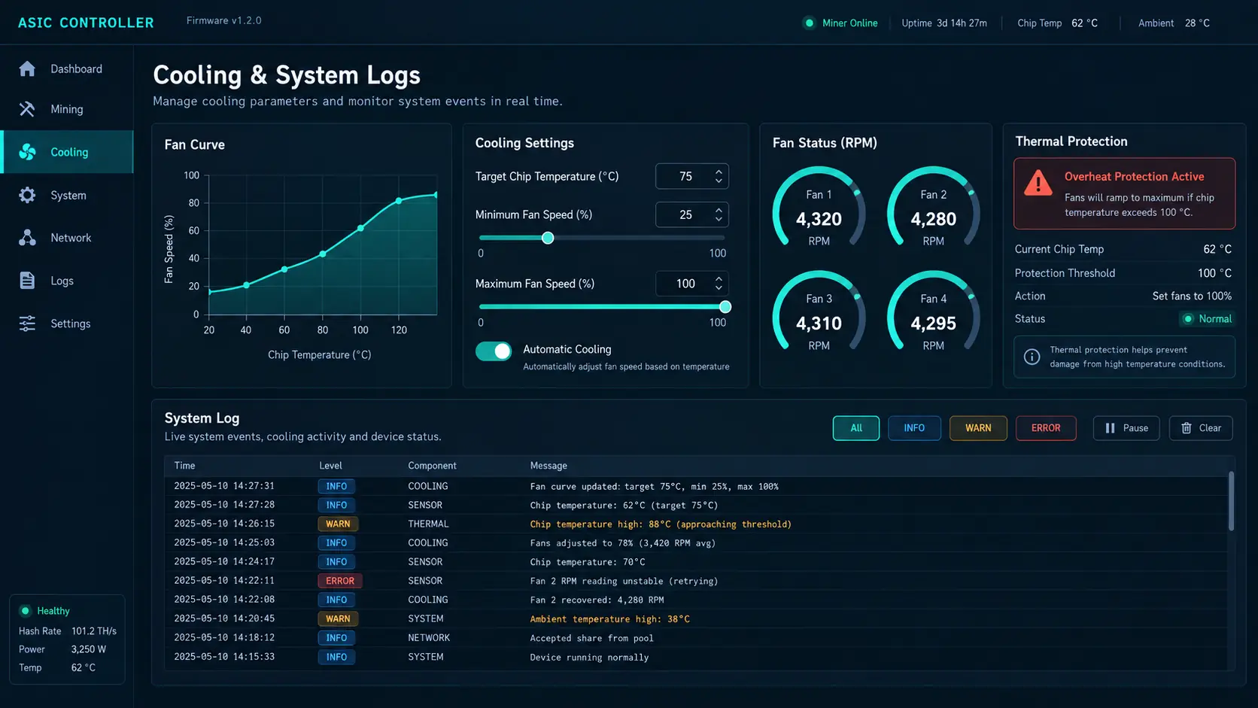Click the thermal protection info icon
The width and height of the screenshot is (1258, 708).
pyautogui.click(x=1032, y=357)
